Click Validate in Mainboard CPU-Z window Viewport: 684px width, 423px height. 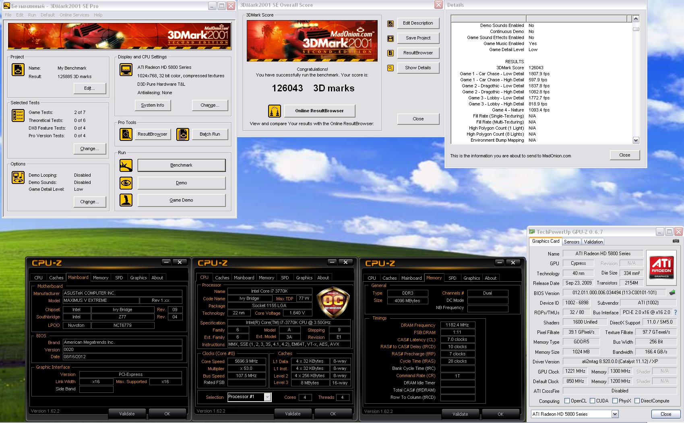(x=127, y=414)
